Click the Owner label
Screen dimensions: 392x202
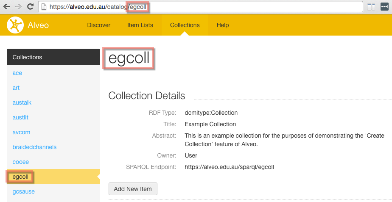(167, 155)
